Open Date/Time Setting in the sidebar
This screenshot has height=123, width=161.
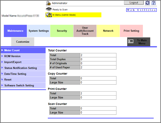(23, 74)
